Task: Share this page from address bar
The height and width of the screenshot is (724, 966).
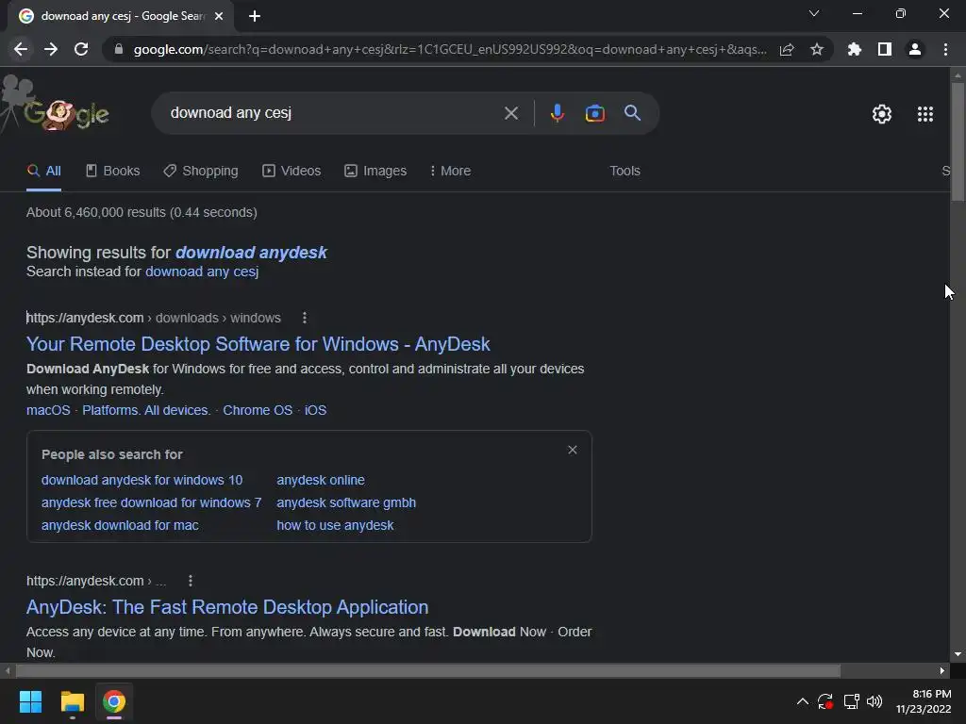Action: [x=787, y=49]
